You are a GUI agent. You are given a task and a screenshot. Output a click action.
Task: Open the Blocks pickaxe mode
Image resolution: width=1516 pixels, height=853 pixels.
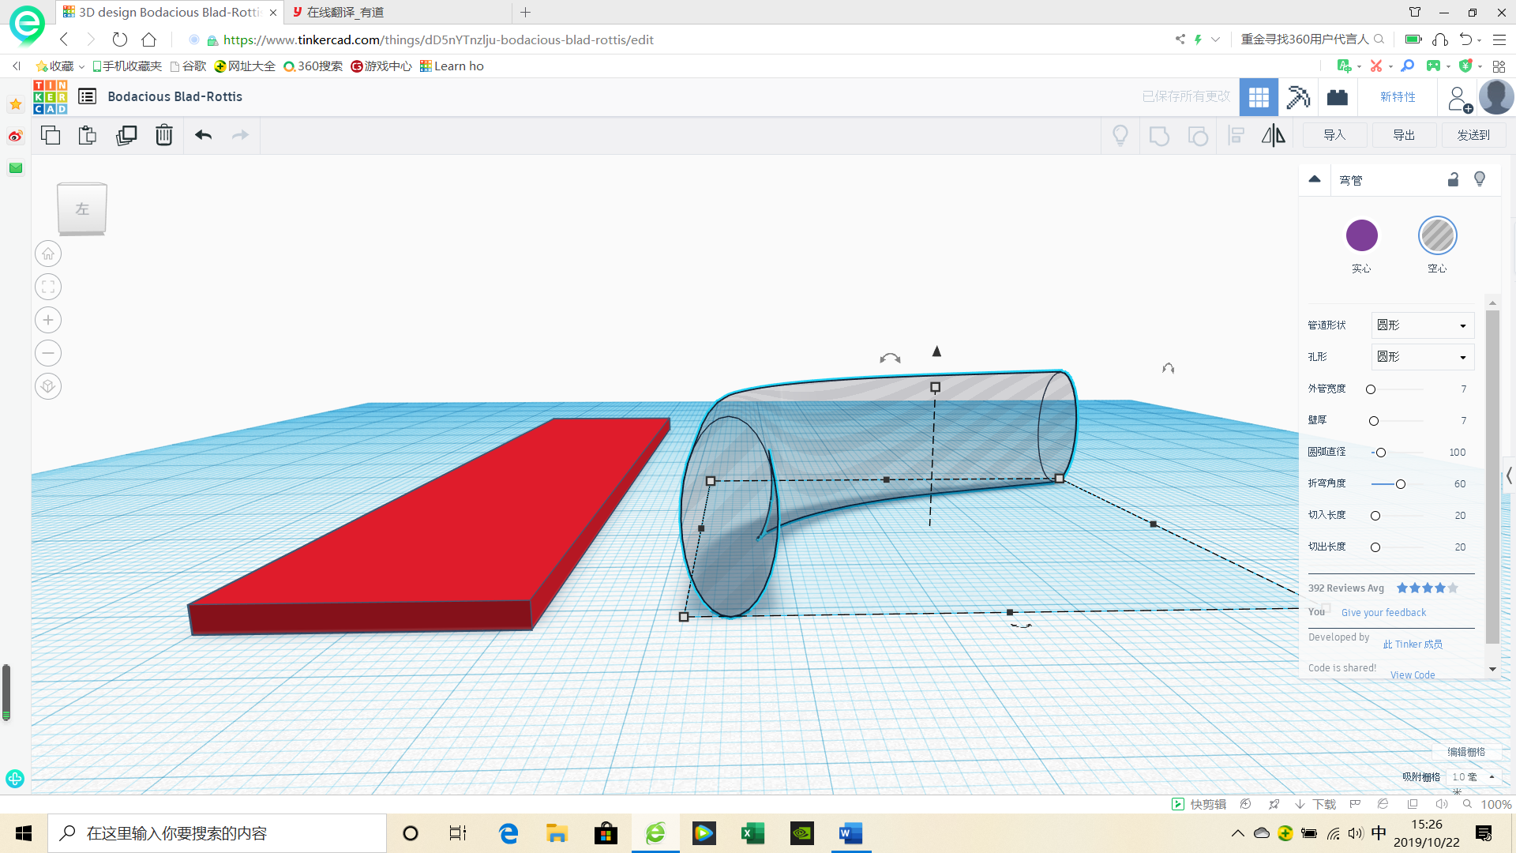click(x=1298, y=97)
